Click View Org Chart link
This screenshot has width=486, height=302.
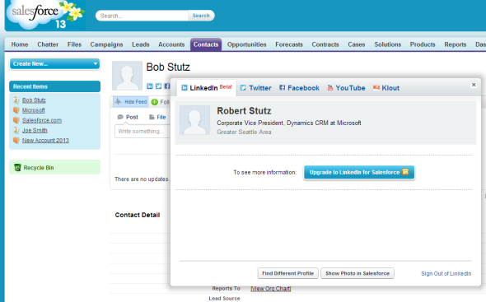pos(271,288)
